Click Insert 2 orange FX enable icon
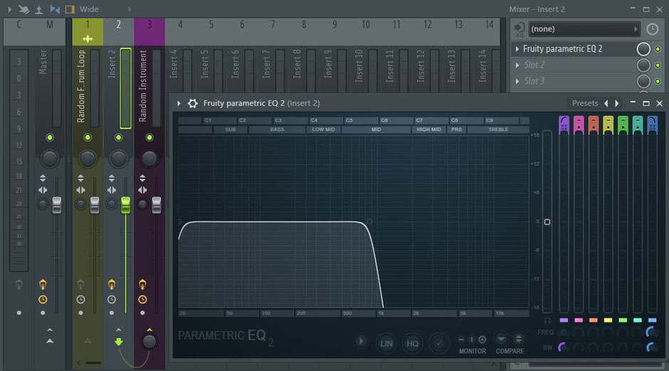 coord(111,284)
